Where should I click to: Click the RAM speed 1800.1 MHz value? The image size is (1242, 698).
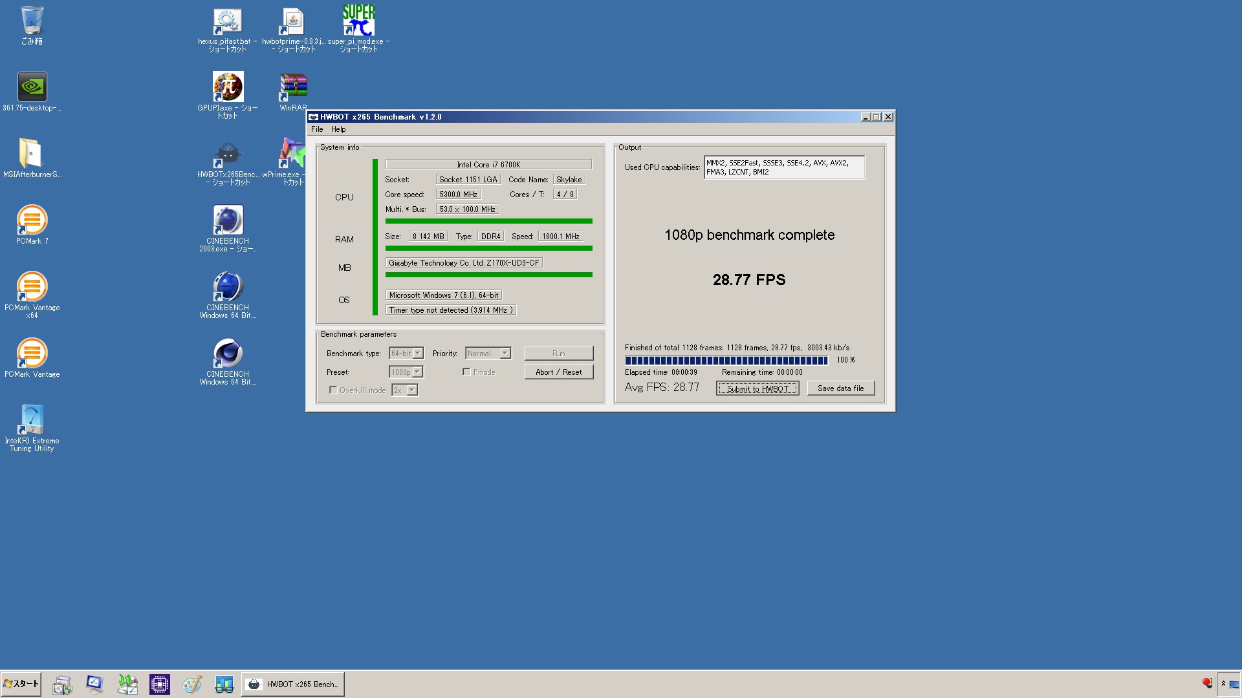point(561,237)
